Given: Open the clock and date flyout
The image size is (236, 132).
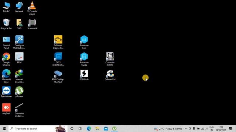Looking at the screenshot, I should tap(221, 129).
